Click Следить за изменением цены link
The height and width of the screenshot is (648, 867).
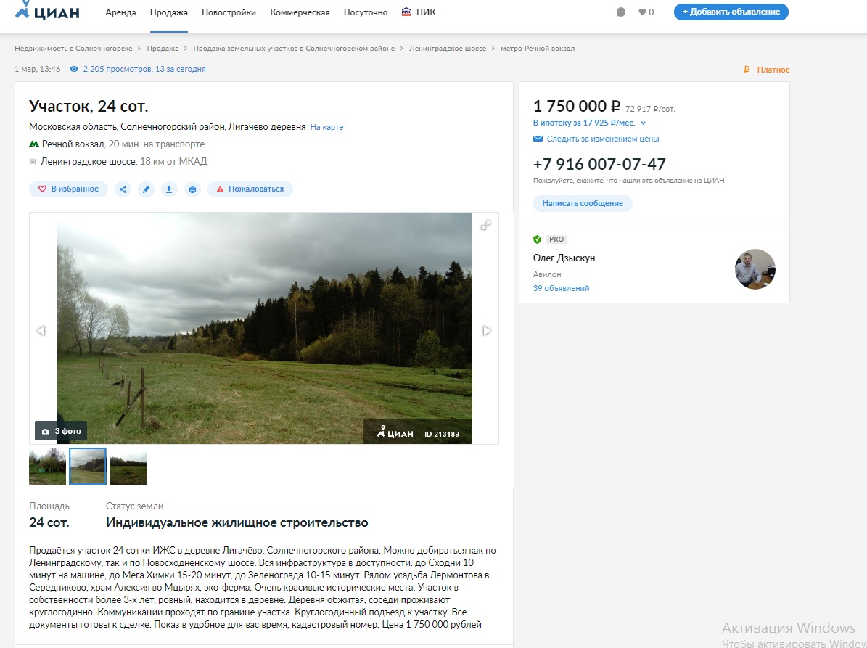pyautogui.click(x=603, y=139)
